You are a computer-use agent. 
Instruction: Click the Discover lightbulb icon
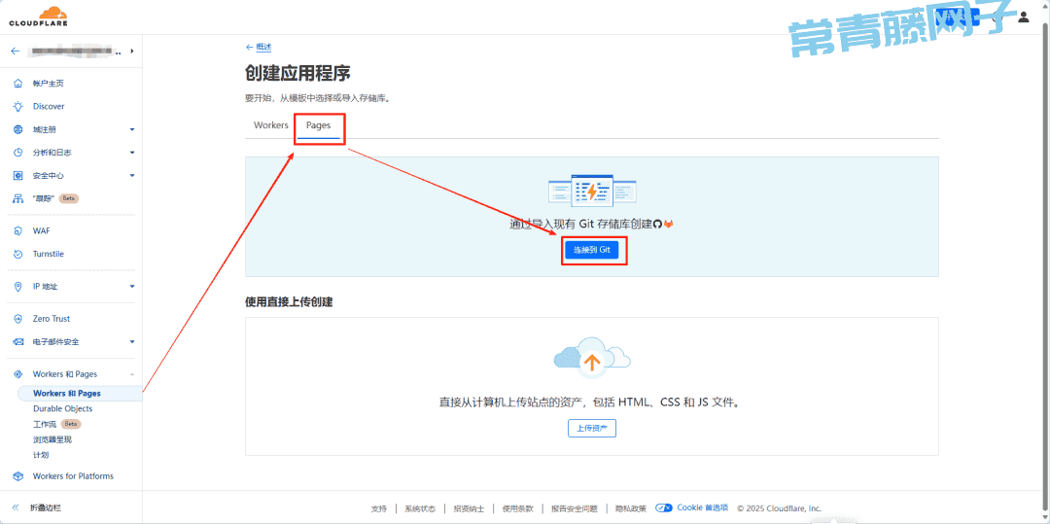point(18,106)
